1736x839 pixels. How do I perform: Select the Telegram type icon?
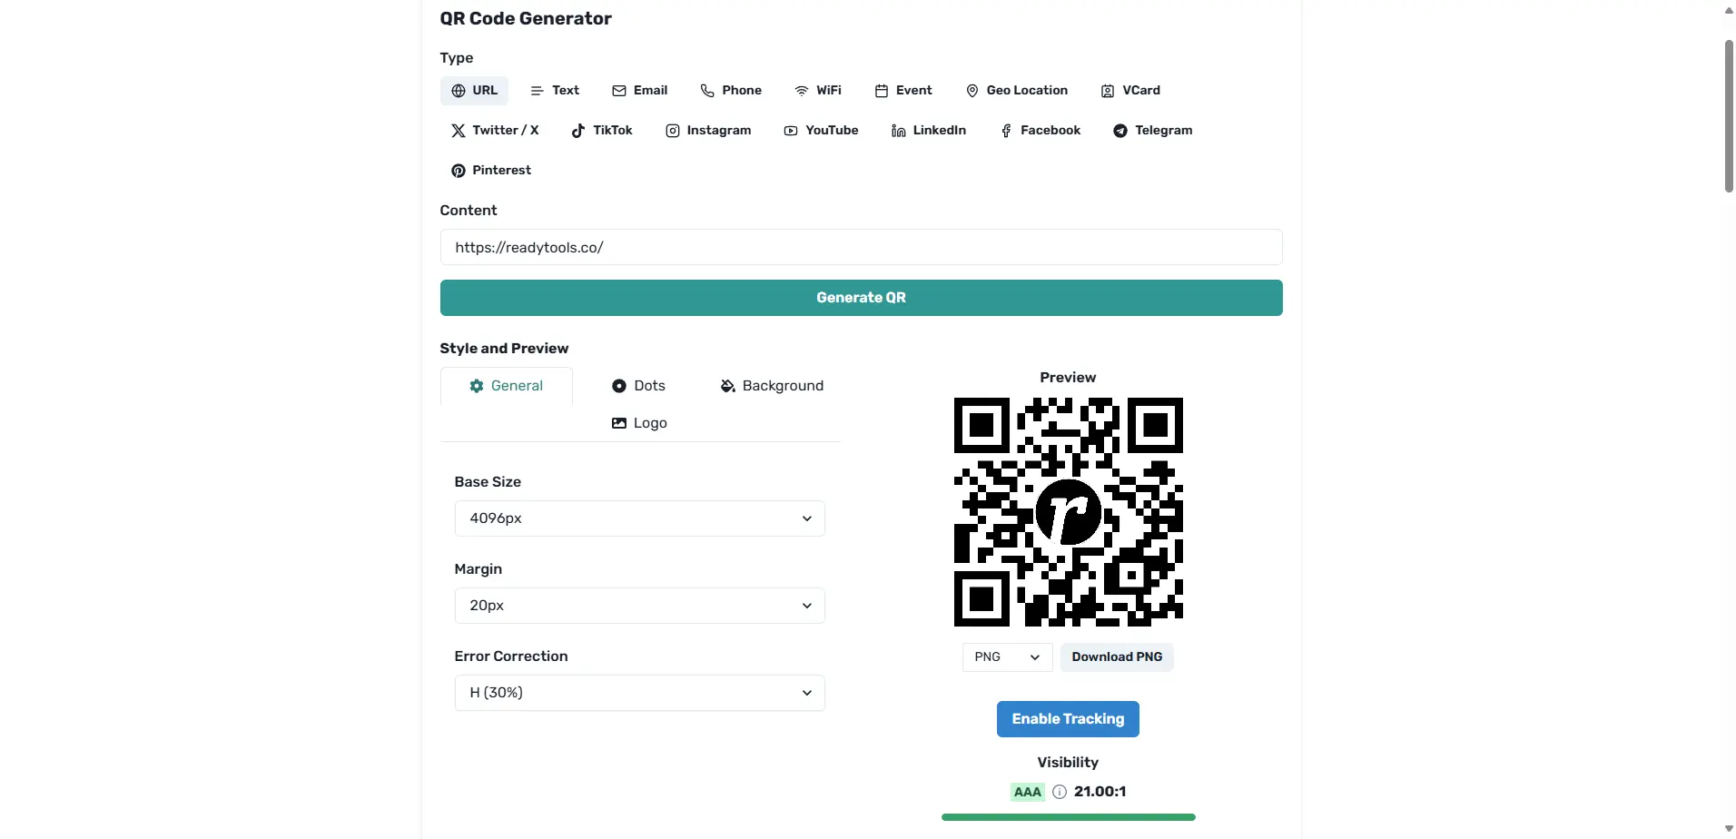(1153, 130)
